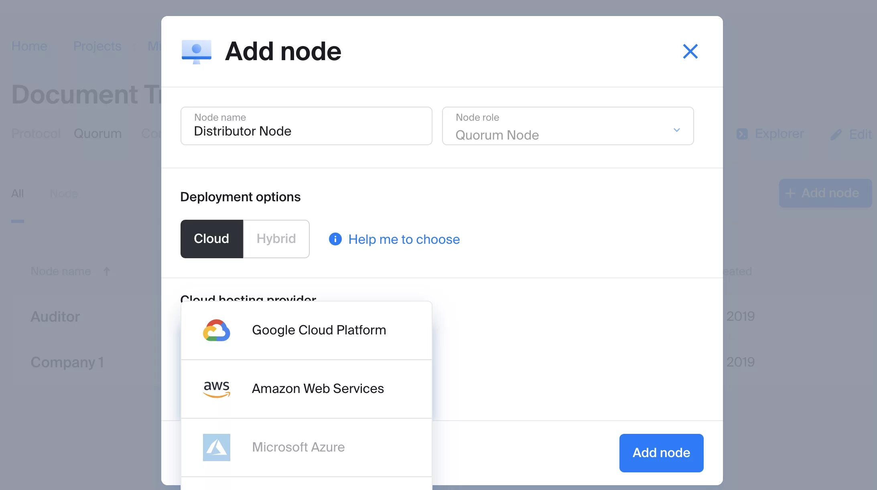The width and height of the screenshot is (877, 490).
Task: Click the Edit pencil icon
Action: point(836,135)
